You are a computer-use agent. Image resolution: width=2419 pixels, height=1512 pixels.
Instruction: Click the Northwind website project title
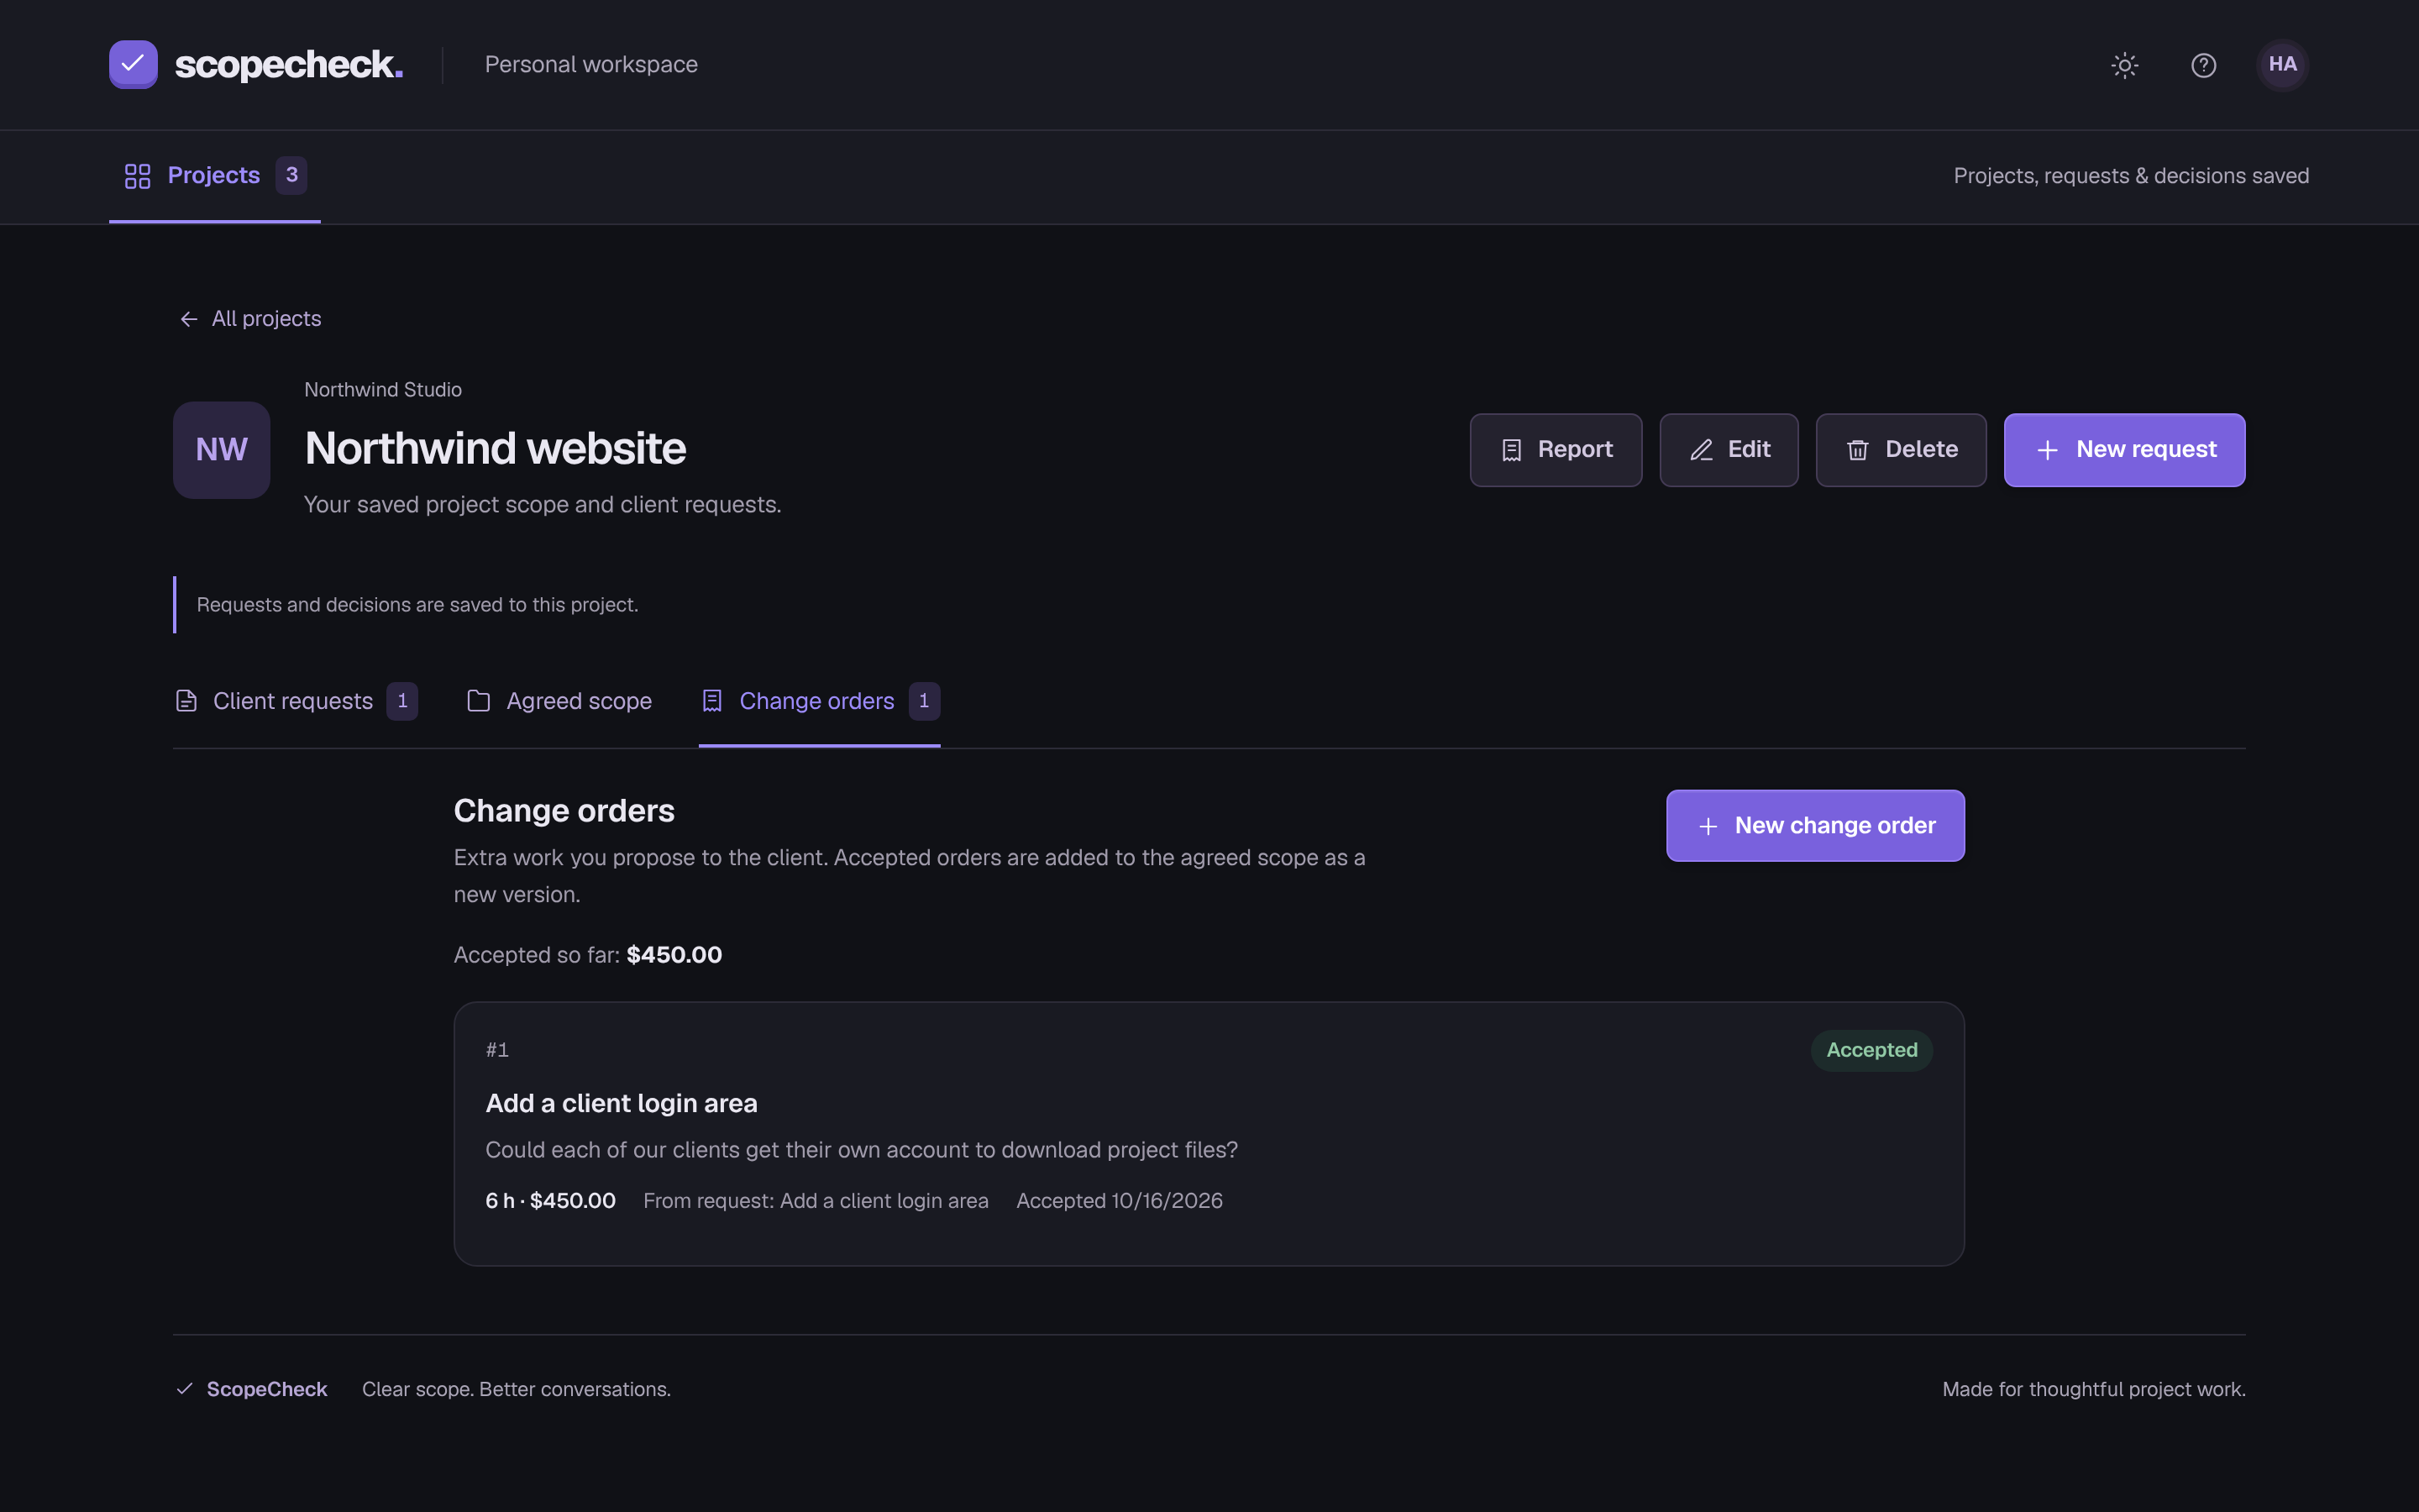pyautogui.click(x=495, y=448)
